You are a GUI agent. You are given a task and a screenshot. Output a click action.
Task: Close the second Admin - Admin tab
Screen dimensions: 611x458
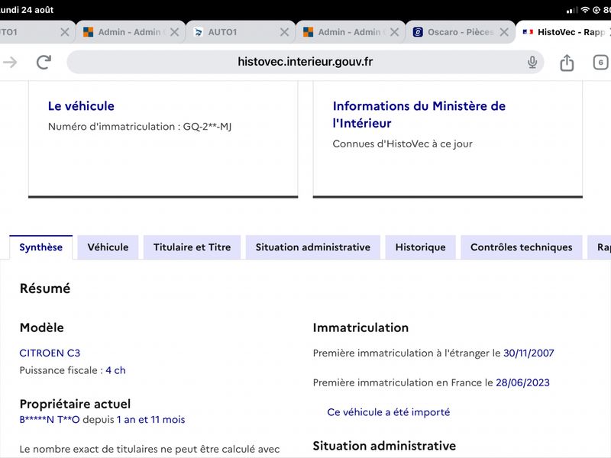pyautogui.click(x=394, y=32)
